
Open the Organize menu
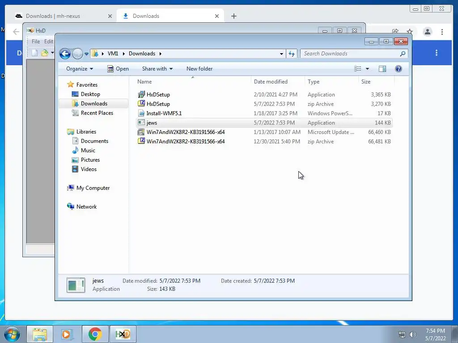pyautogui.click(x=80, y=69)
